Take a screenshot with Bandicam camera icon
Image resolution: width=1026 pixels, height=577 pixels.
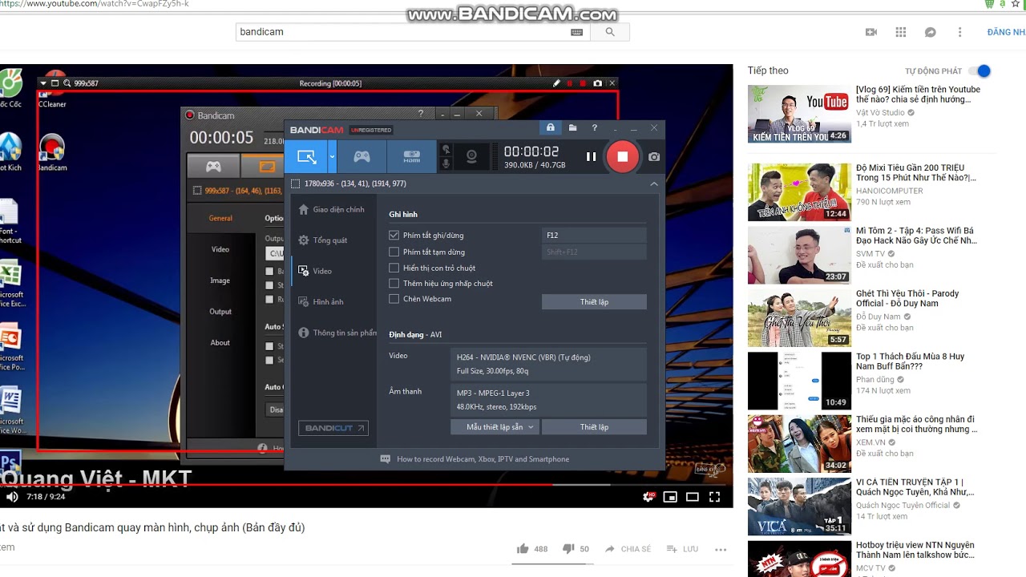654,157
